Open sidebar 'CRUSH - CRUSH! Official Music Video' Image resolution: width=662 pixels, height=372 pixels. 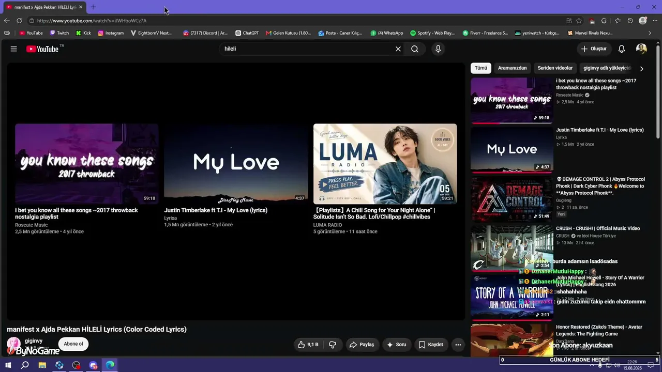point(598,228)
